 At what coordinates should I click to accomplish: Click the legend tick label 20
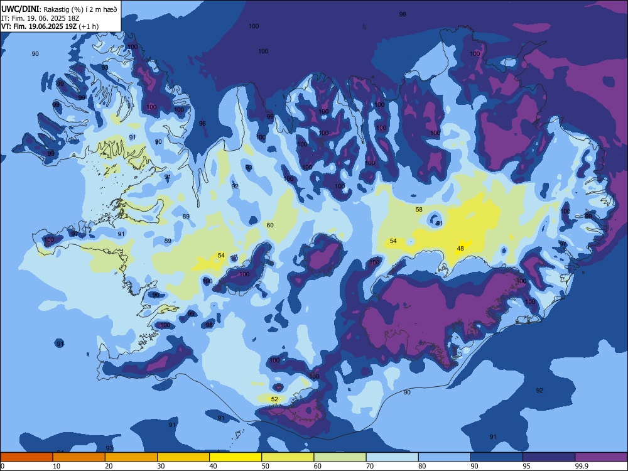[109, 466]
